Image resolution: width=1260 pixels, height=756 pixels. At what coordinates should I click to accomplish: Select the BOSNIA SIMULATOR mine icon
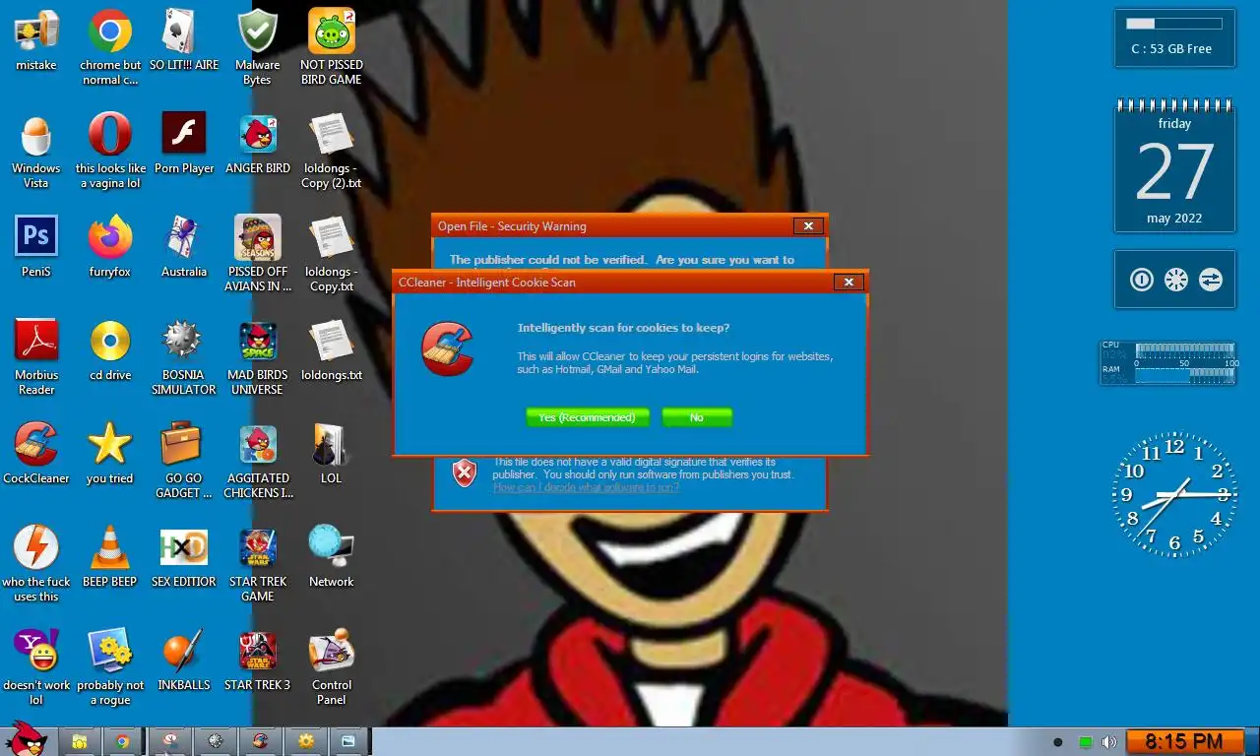tap(184, 357)
